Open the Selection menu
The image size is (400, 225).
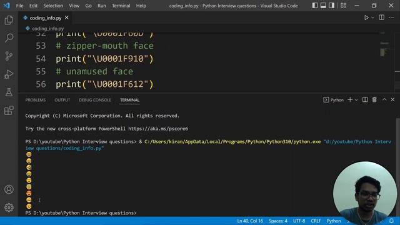point(53,6)
